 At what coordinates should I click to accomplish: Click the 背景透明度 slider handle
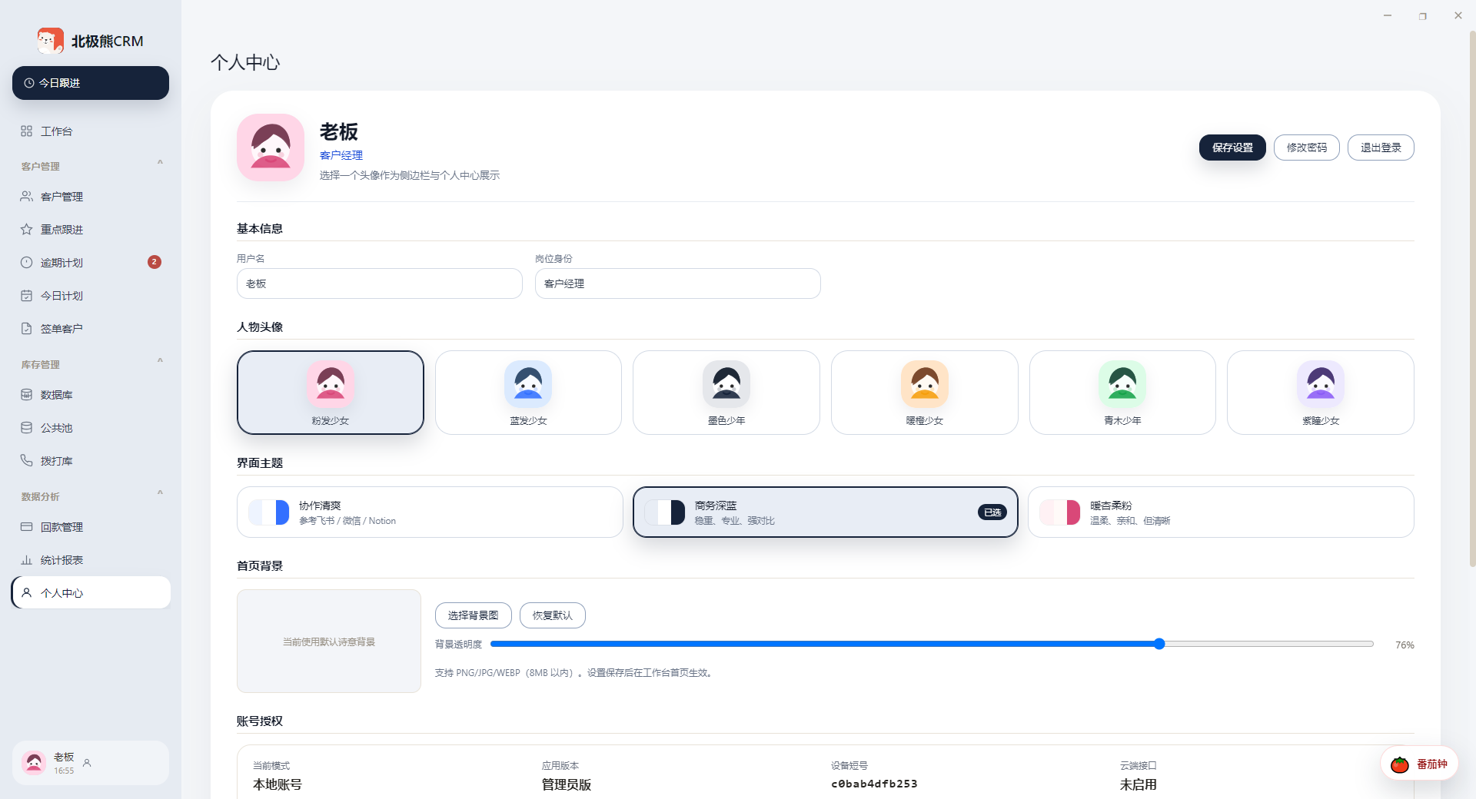[x=1159, y=644]
